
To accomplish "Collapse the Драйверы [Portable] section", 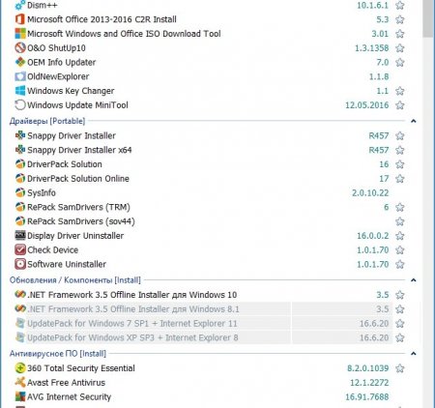I will (x=414, y=121).
